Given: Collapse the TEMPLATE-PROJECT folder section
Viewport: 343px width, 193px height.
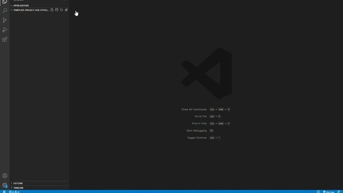Looking at the screenshot, I should (x=30, y=10).
